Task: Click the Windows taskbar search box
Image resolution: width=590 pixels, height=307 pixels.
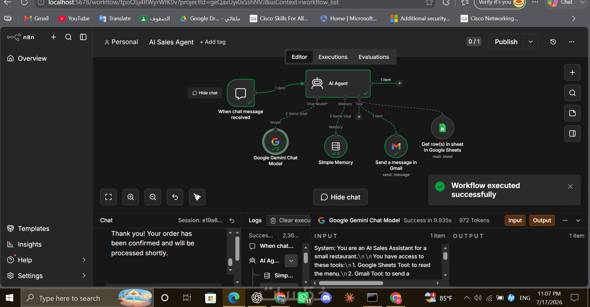Action: (87, 298)
